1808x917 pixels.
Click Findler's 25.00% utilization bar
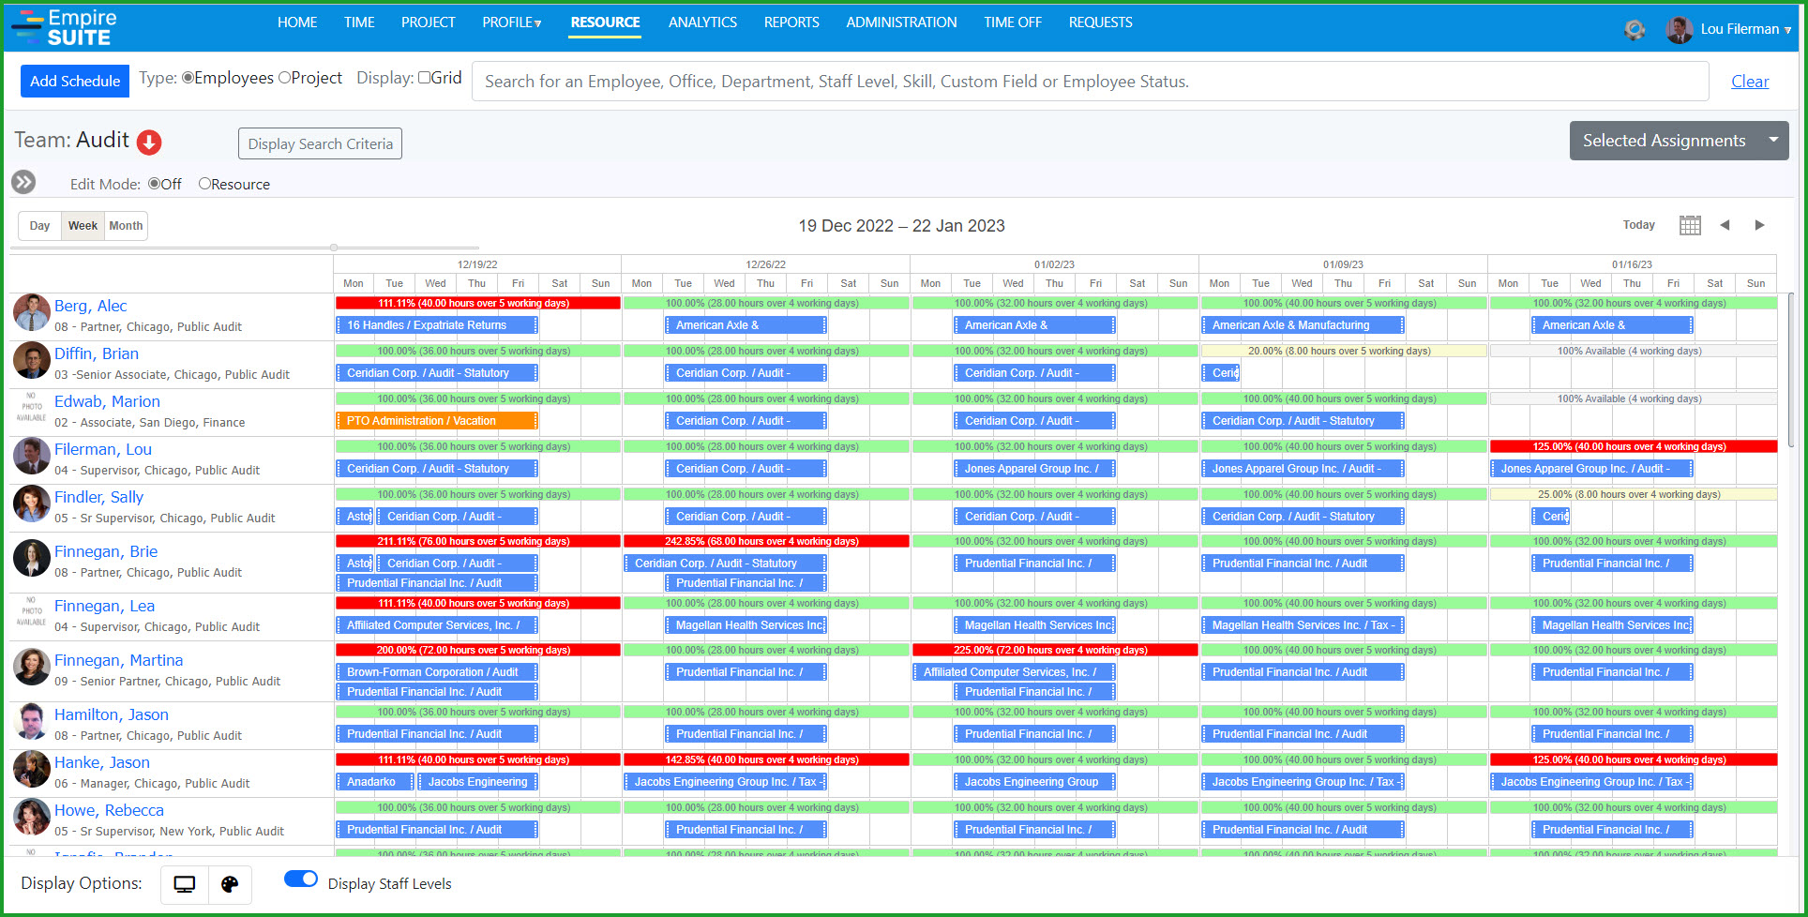tap(1633, 494)
